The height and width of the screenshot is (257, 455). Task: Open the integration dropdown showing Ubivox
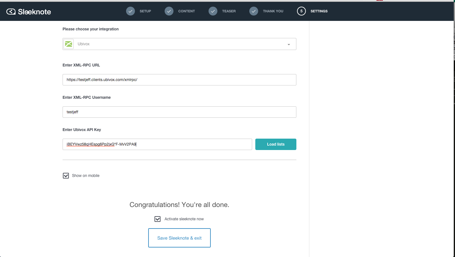179,44
